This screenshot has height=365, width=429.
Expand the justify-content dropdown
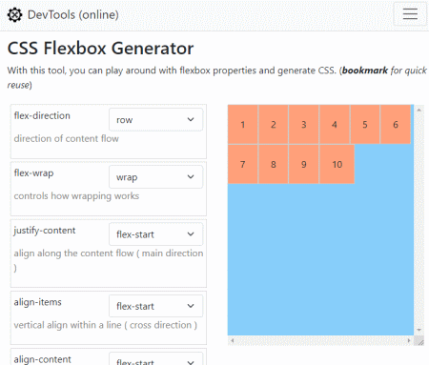pyautogui.click(x=155, y=234)
